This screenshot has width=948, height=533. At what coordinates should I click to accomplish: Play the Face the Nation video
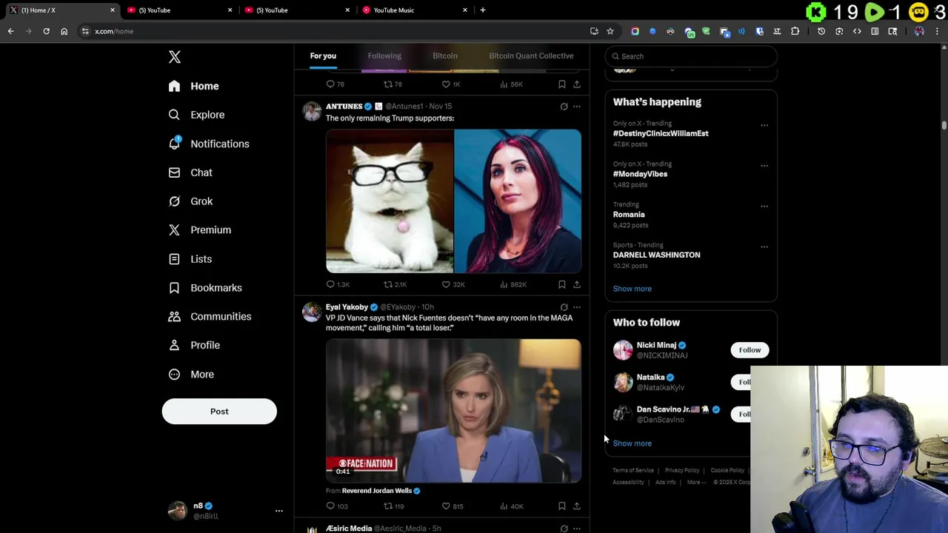click(453, 411)
